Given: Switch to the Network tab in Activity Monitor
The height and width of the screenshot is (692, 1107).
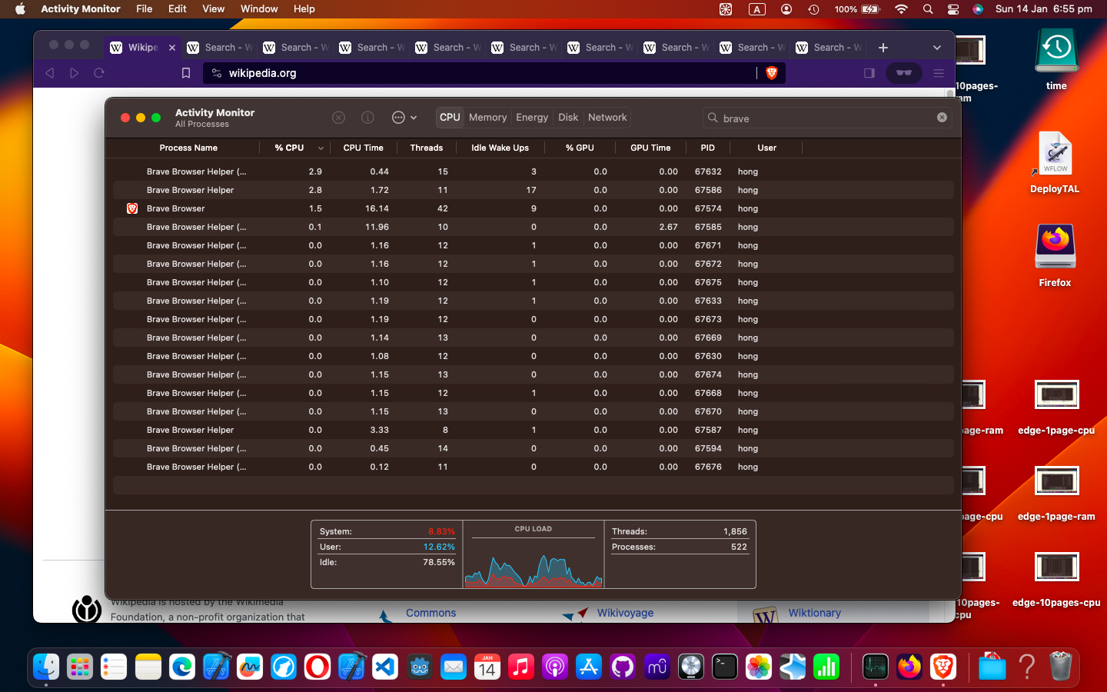Looking at the screenshot, I should (x=607, y=117).
